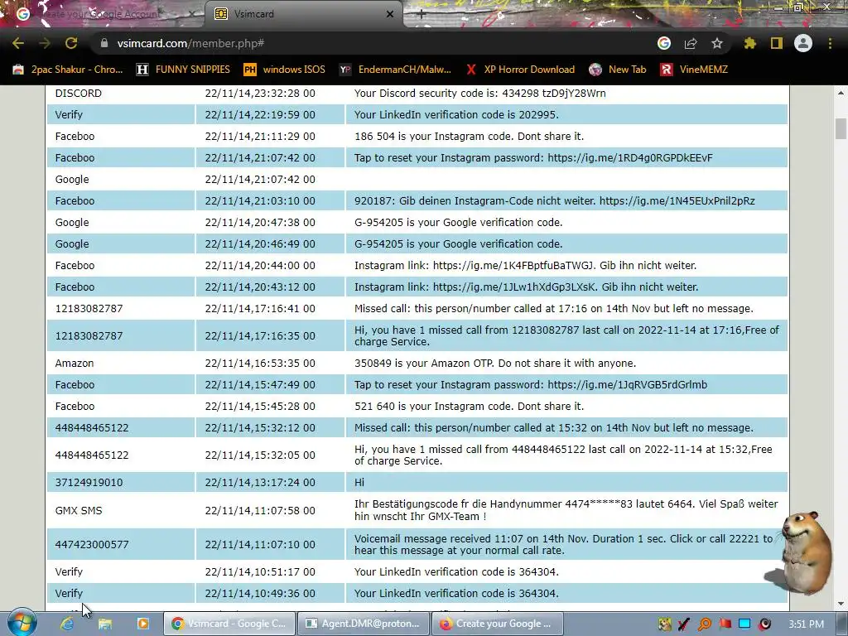Open the Extensions puzzle icon
Screen dimensions: 848x636
pyautogui.click(x=749, y=43)
